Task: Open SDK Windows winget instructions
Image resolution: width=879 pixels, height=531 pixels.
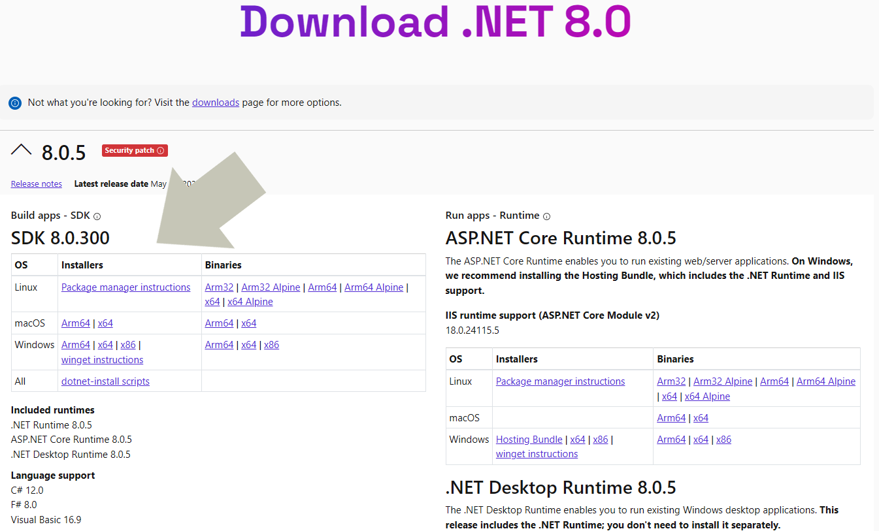Action: click(x=103, y=360)
